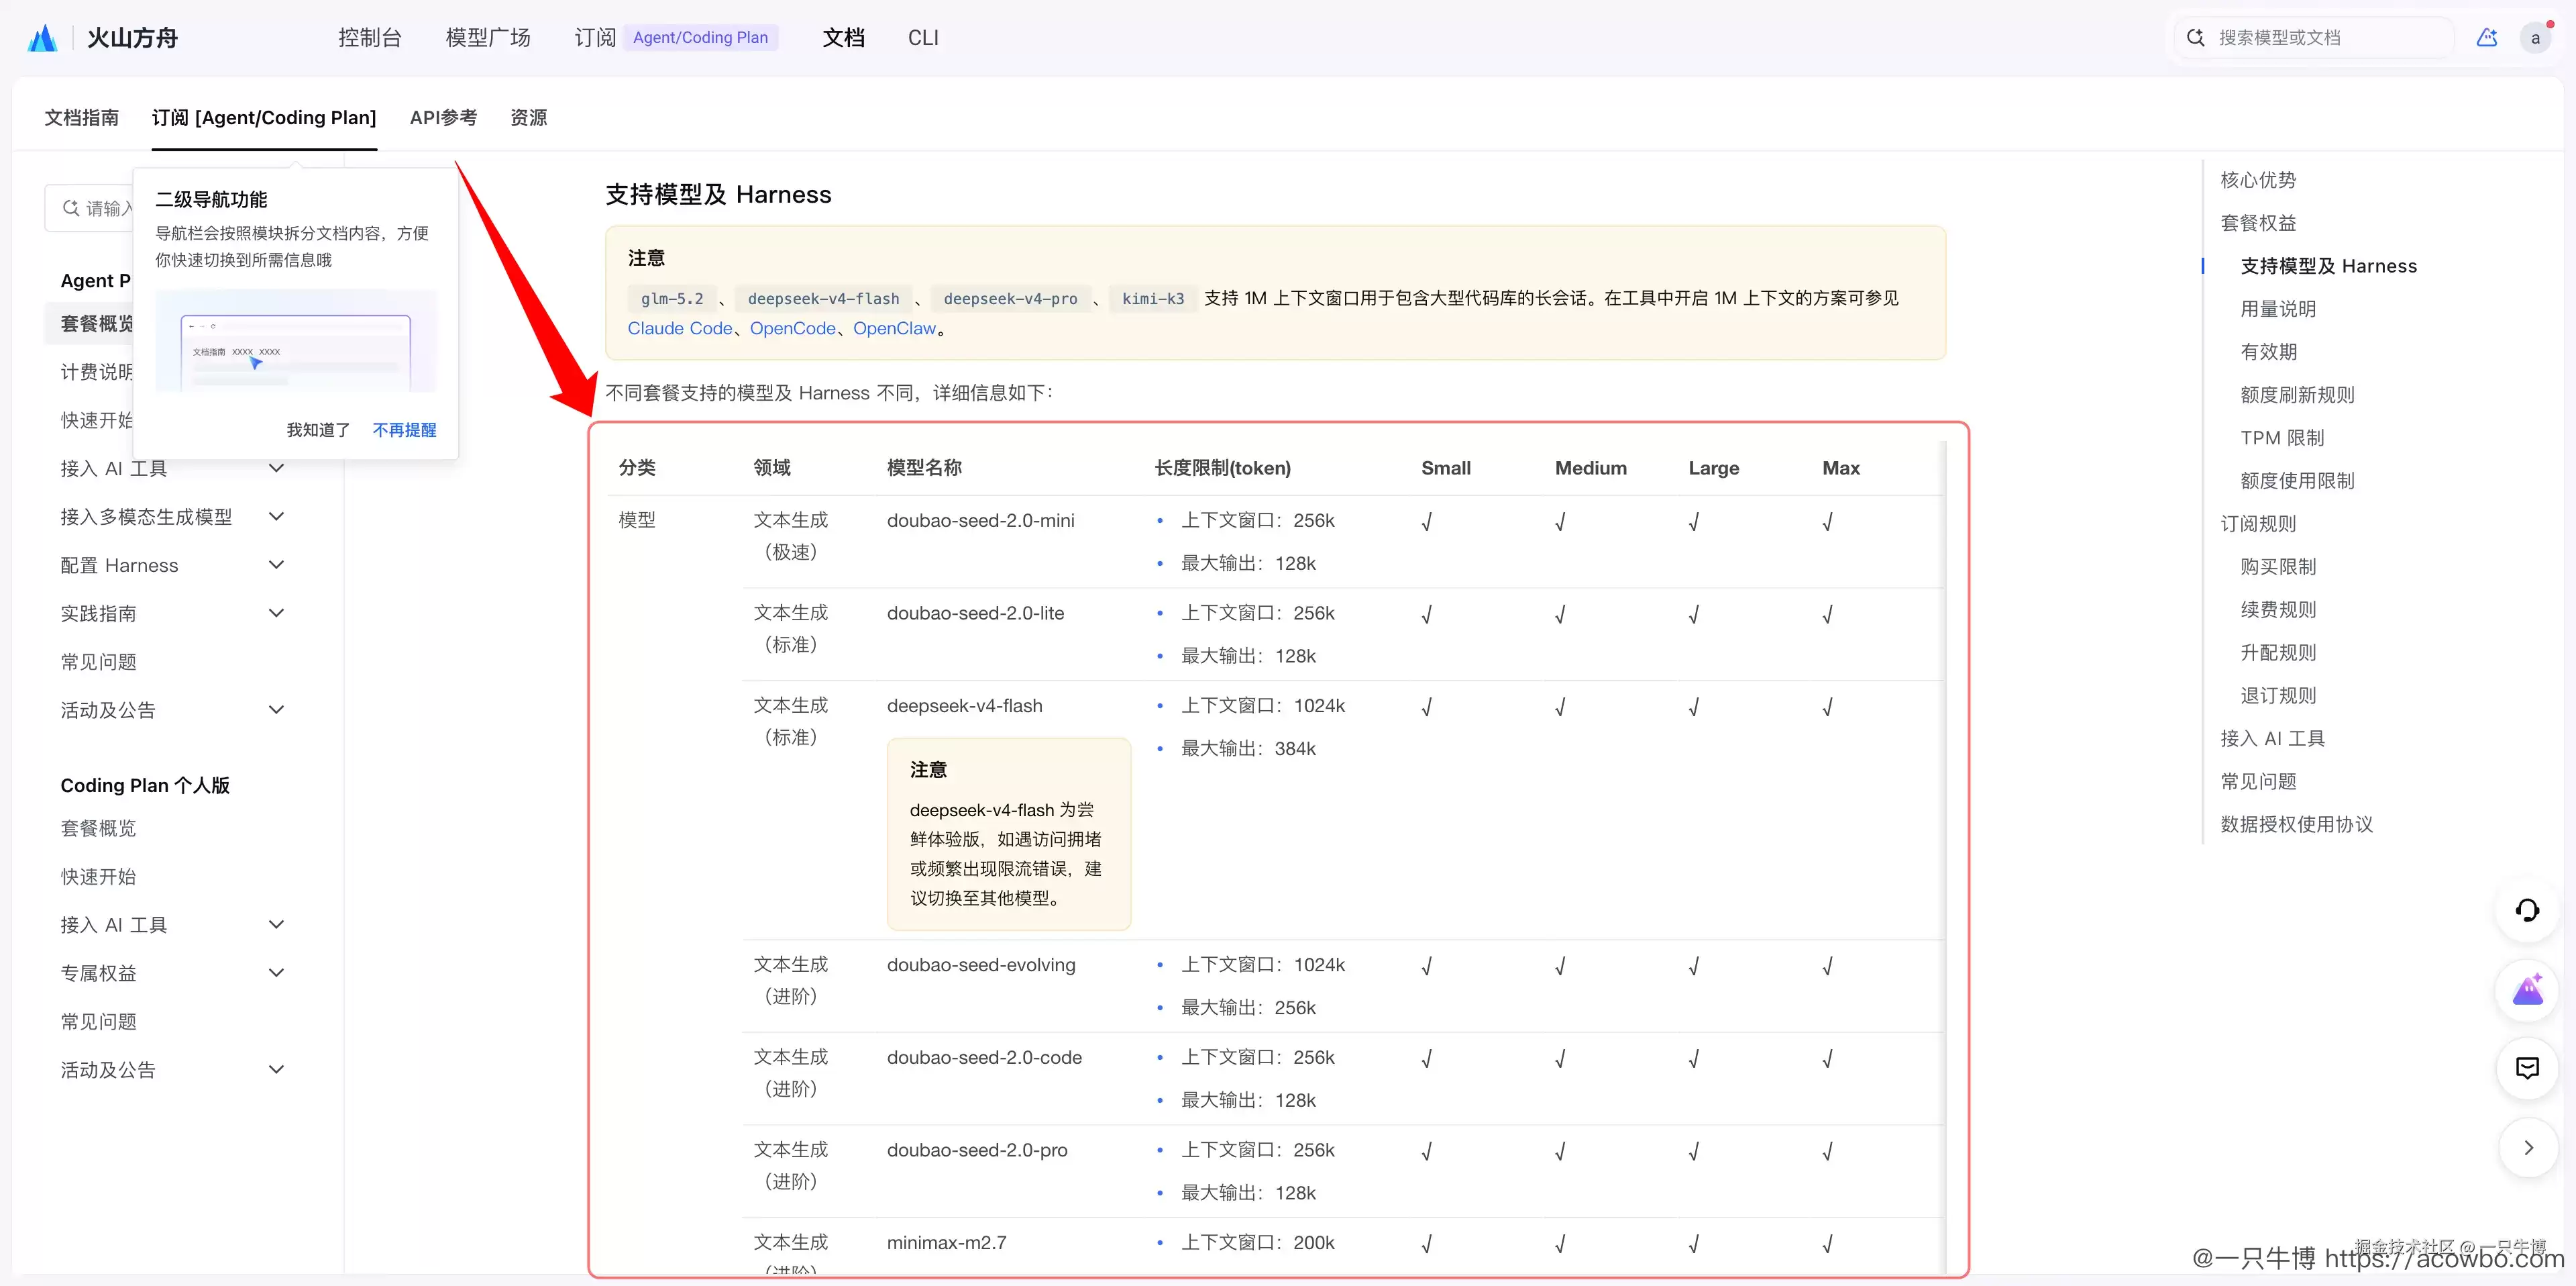
Task: Dismiss tooltip with 我知道了
Action: point(318,430)
